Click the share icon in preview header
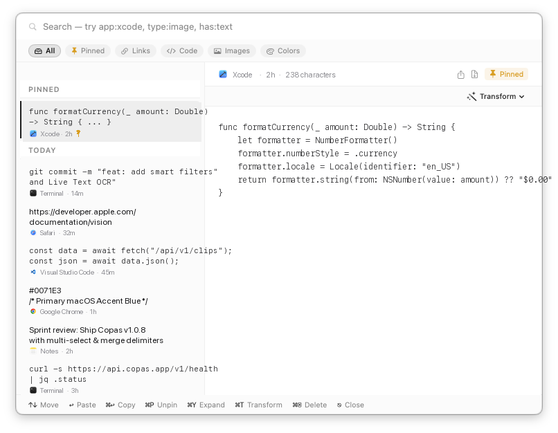558x433 pixels. click(x=460, y=75)
